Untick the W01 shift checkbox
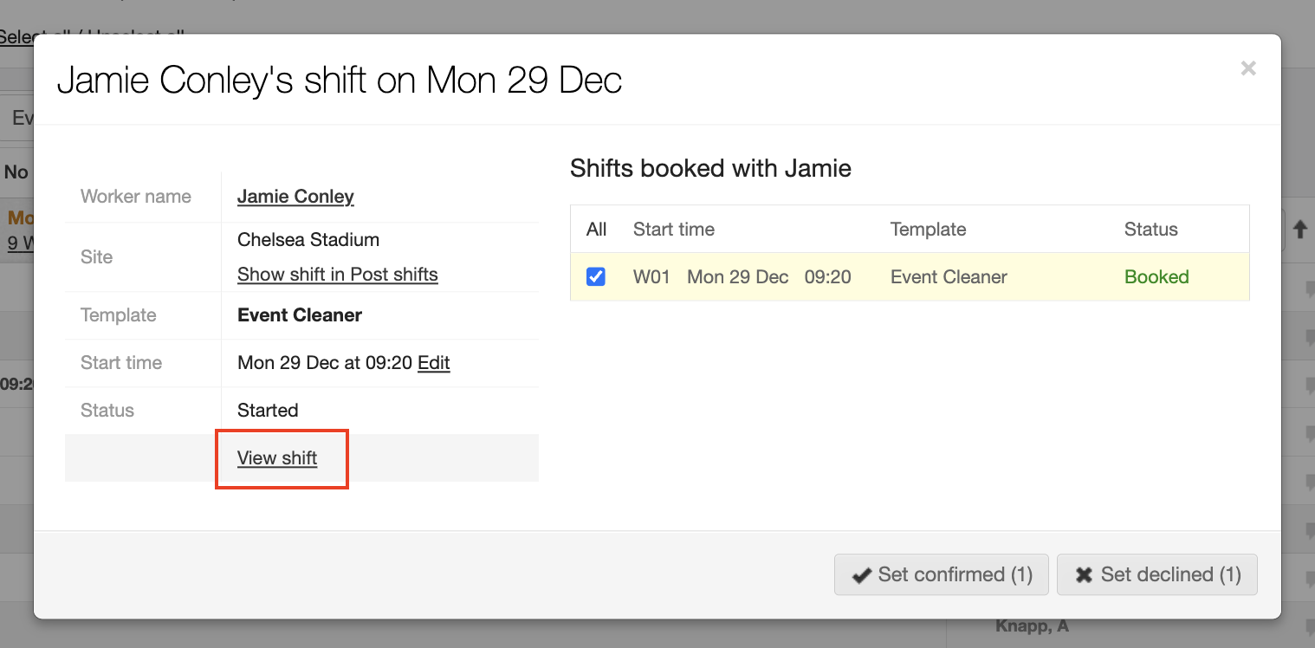 click(596, 277)
